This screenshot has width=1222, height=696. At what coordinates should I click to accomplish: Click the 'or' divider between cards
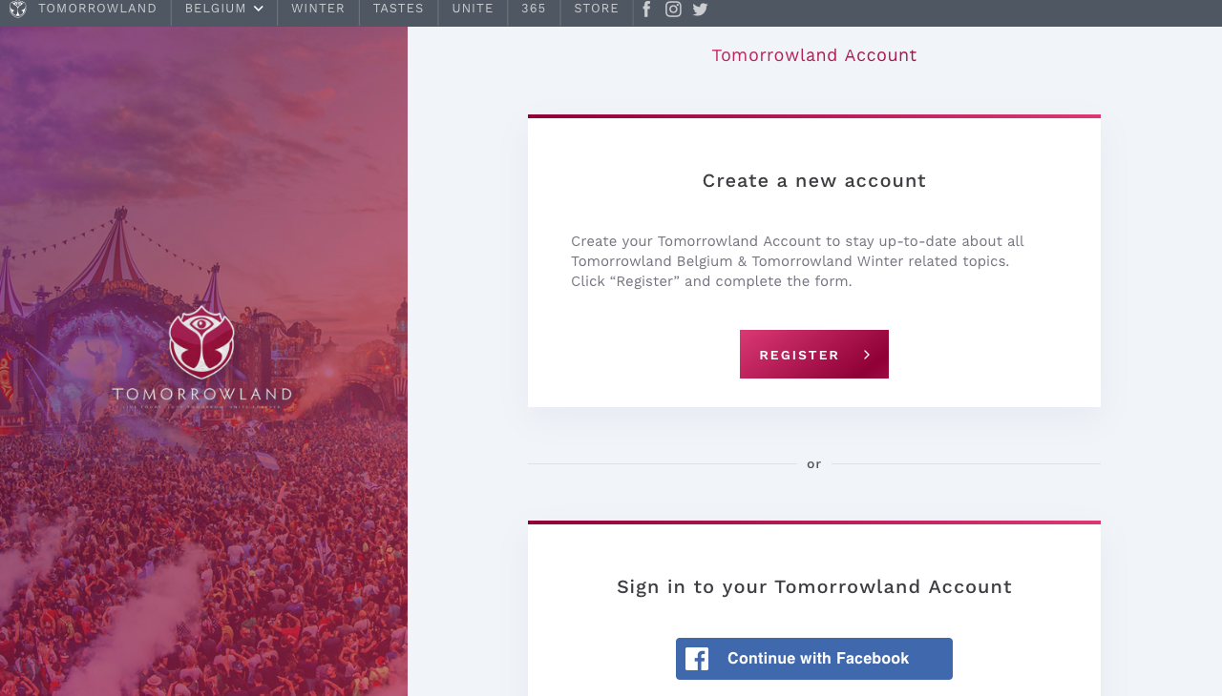coord(813,464)
